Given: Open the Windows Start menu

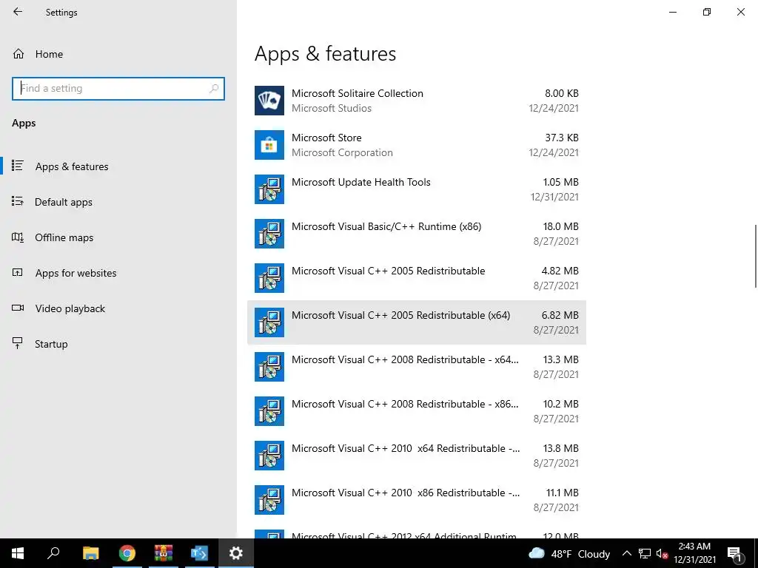Looking at the screenshot, I should tap(18, 553).
